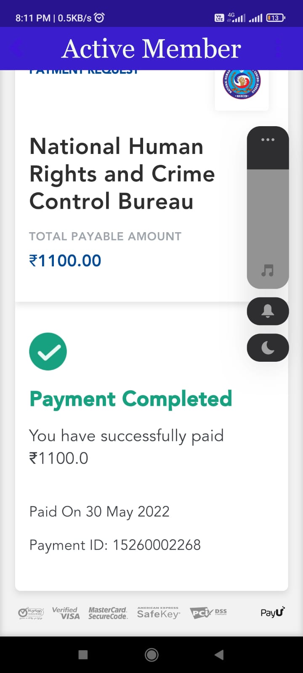Tap the Norton Secured badge
Screen dimensions: 303x673
[x=31, y=613]
